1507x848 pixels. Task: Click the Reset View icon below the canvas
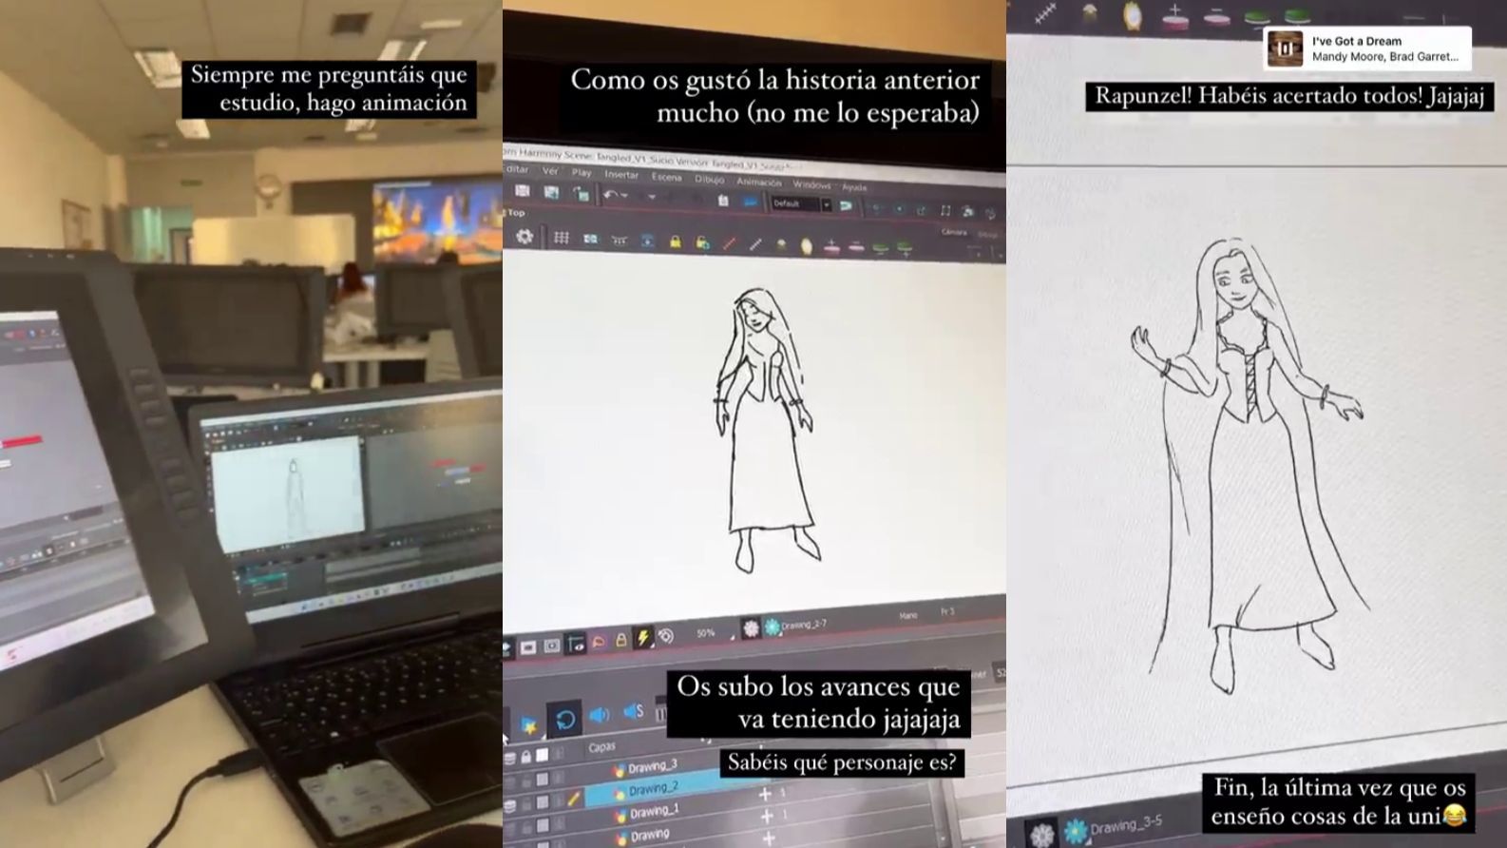click(666, 636)
